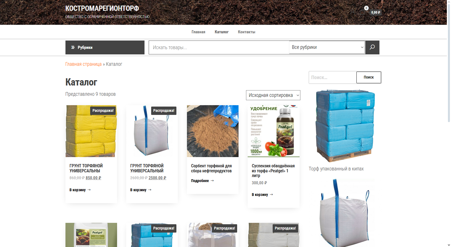Select the Каталог navigation menu item

222,32
